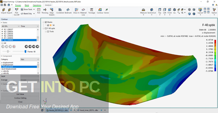
Task: Switch to Haube_20210914 document tab
Action: (x=57, y=110)
